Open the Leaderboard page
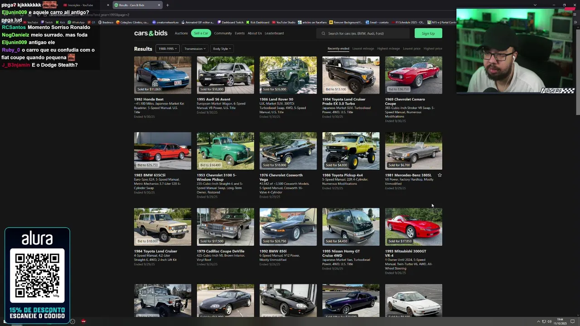The width and height of the screenshot is (580, 326). pyautogui.click(x=274, y=33)
